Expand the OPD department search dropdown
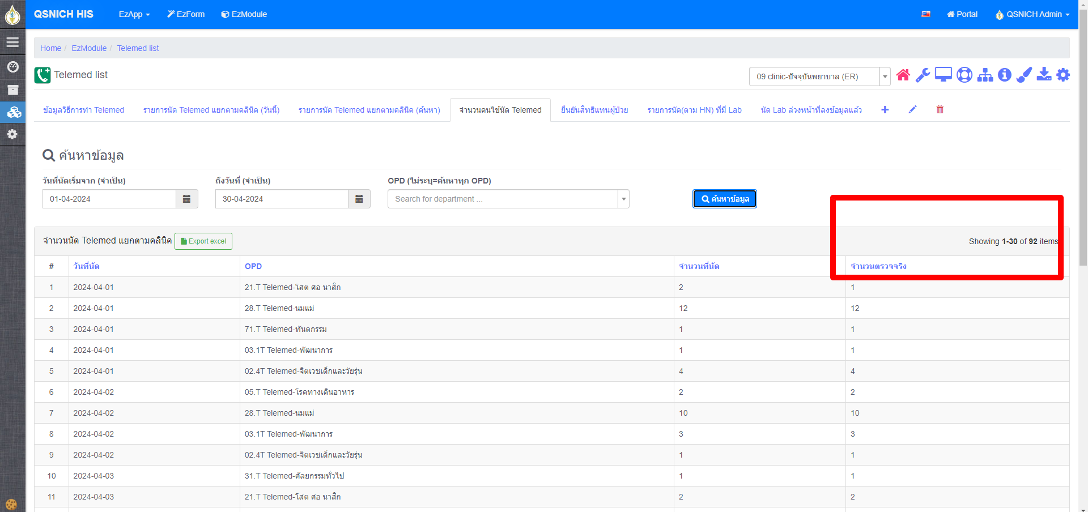The image size is (1088, 512). [623, 199]
